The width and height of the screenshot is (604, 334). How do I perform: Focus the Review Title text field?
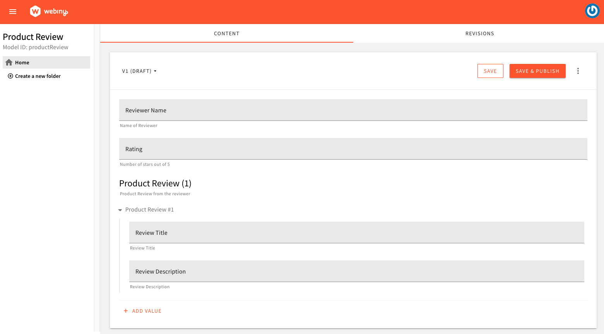click(356, 232)
